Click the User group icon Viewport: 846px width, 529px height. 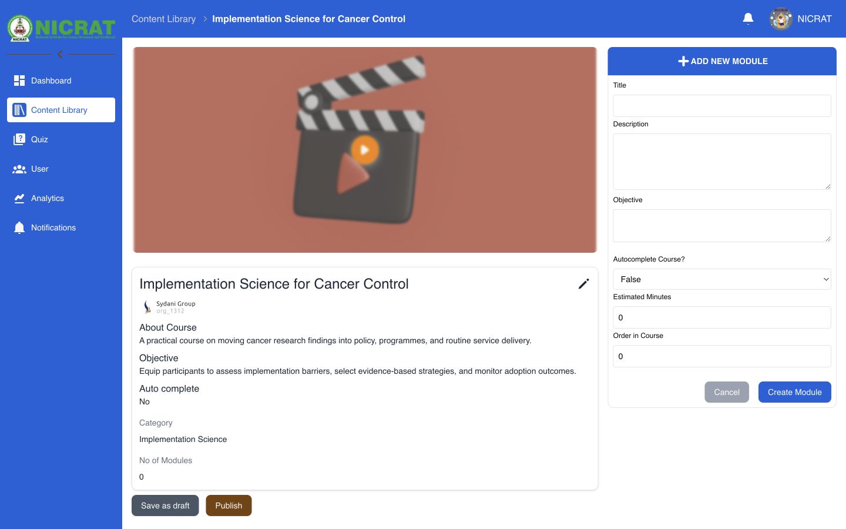tap(19, 169)
